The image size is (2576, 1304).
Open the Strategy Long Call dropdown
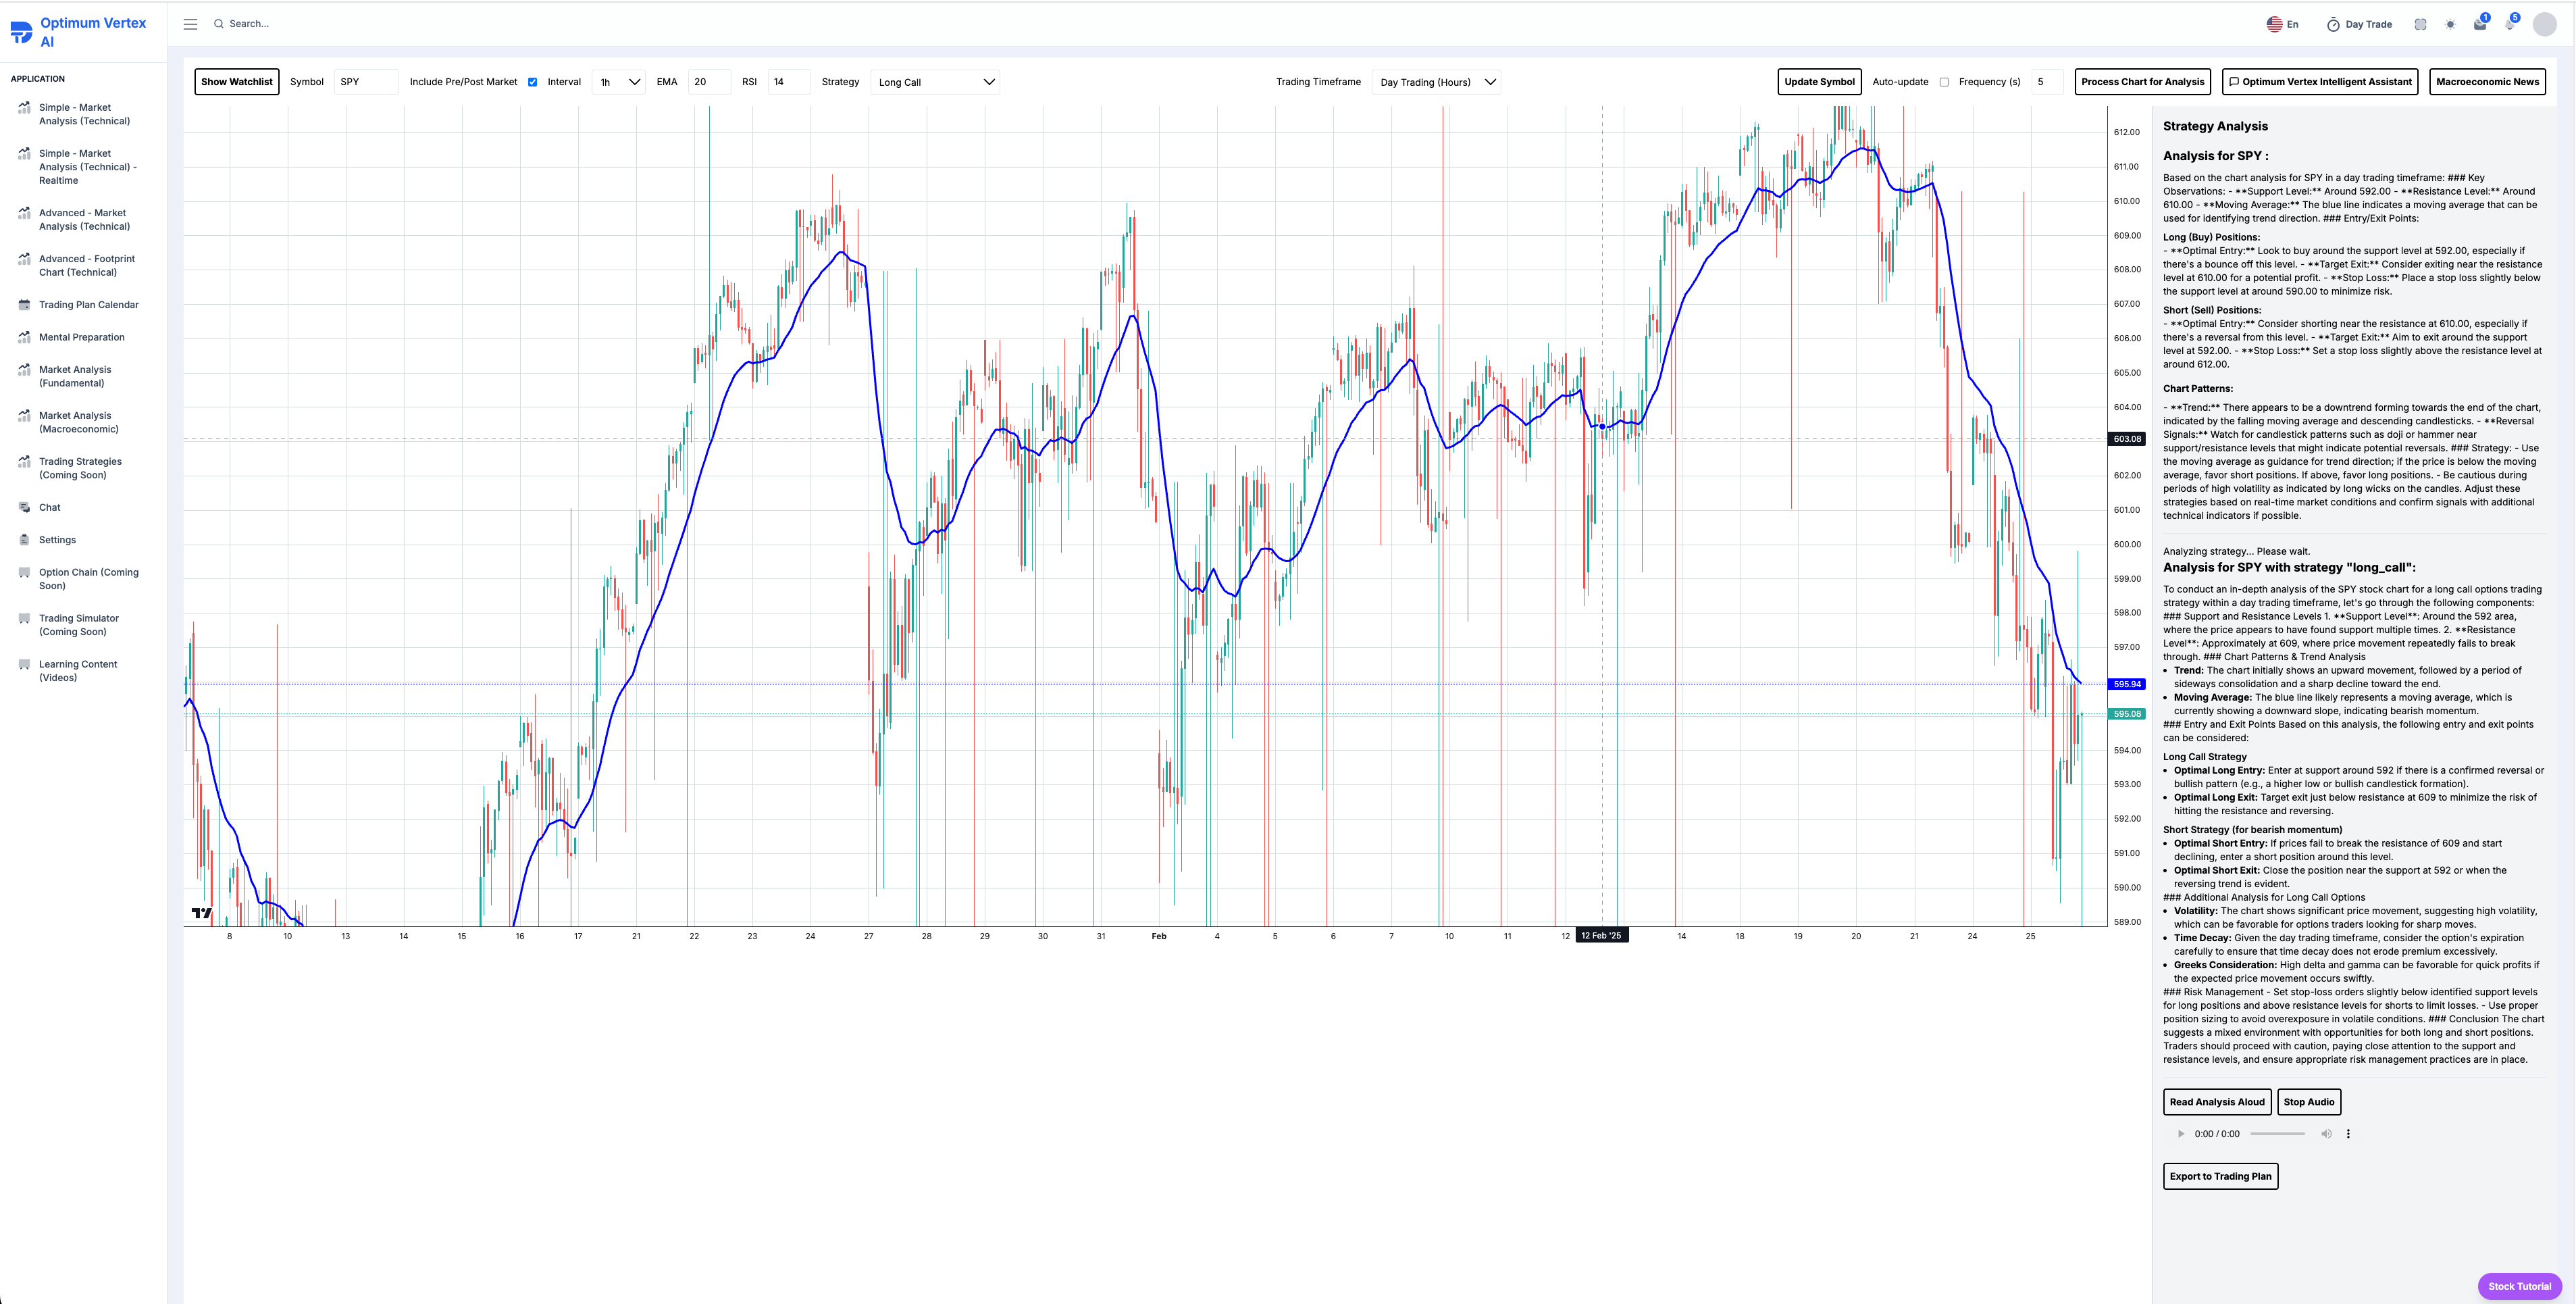click(x=935, y=82)
